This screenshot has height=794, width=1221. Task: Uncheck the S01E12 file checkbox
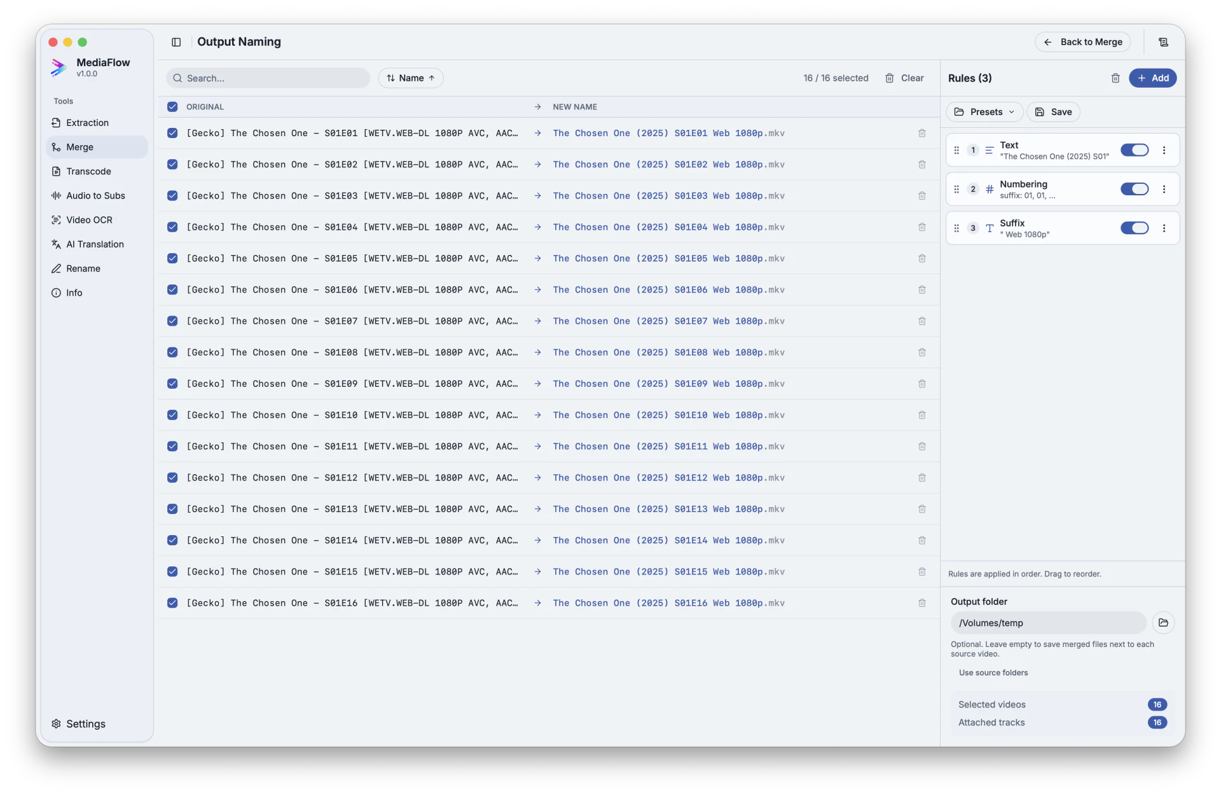tap(172, 478)
